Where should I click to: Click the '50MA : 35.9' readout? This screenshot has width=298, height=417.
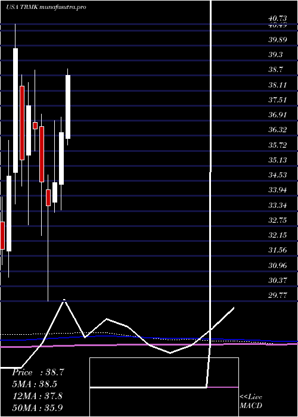(37, 407)
